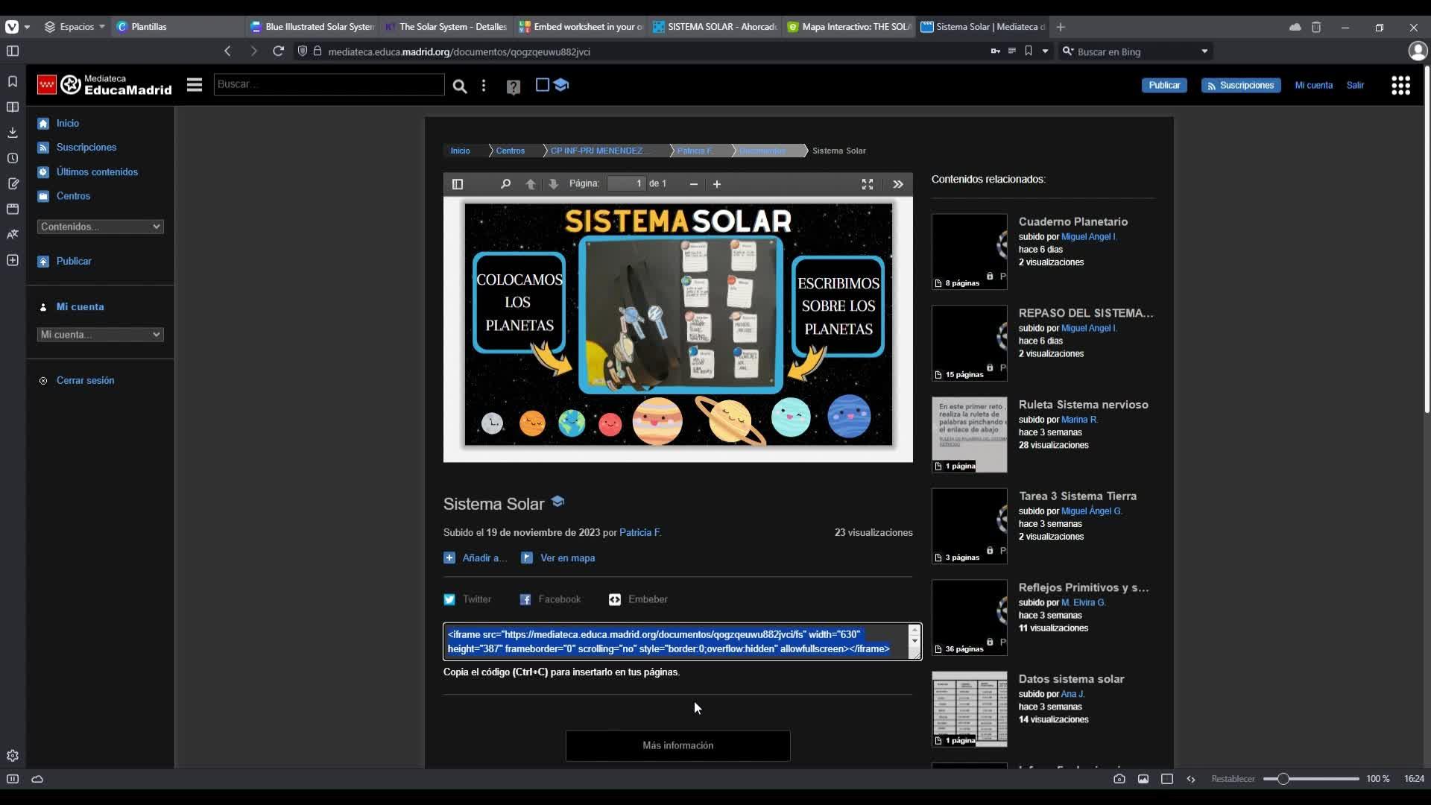The width and height of the screenshot is (1431, 805).
Task: Zoom in the PDF with plus
Action: pos(717,184)
